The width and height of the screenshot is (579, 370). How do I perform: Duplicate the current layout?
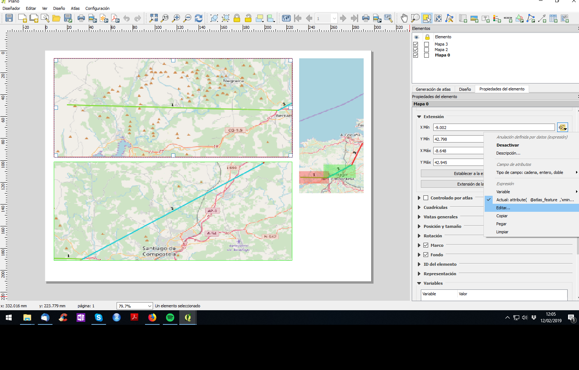(x=34, y=18)
